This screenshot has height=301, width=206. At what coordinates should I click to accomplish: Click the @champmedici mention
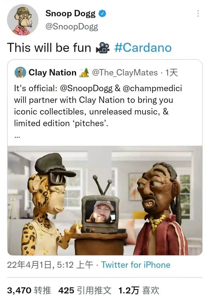(152, 89)
